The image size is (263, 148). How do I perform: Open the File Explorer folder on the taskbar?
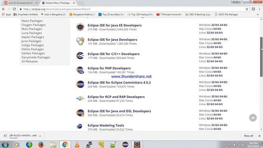tap(53, 144)
